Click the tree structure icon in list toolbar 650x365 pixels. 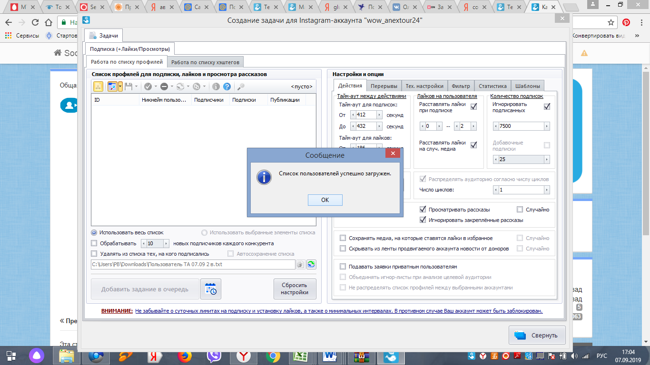click(98, 86)
